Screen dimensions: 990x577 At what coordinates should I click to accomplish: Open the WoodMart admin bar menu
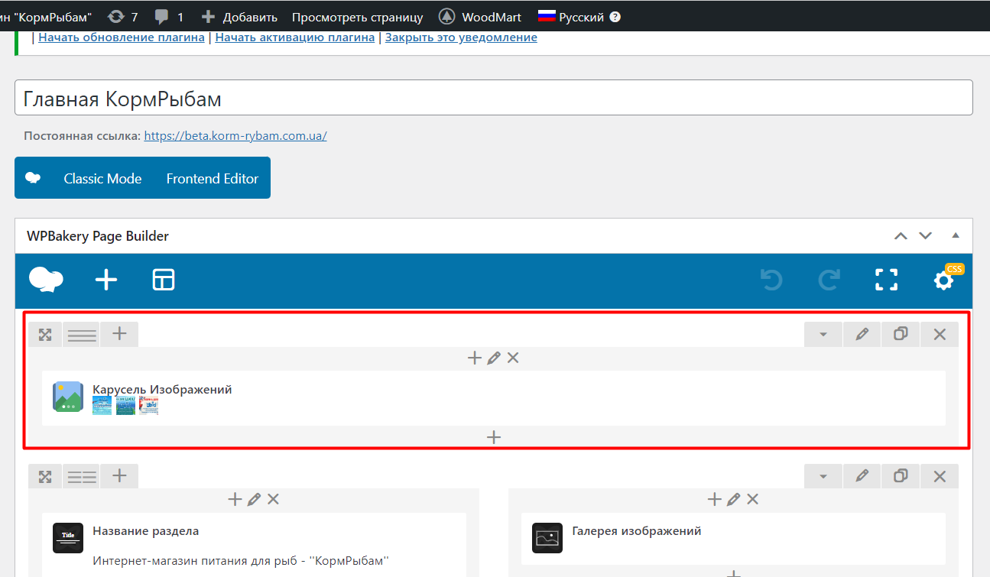pos(480,17)
